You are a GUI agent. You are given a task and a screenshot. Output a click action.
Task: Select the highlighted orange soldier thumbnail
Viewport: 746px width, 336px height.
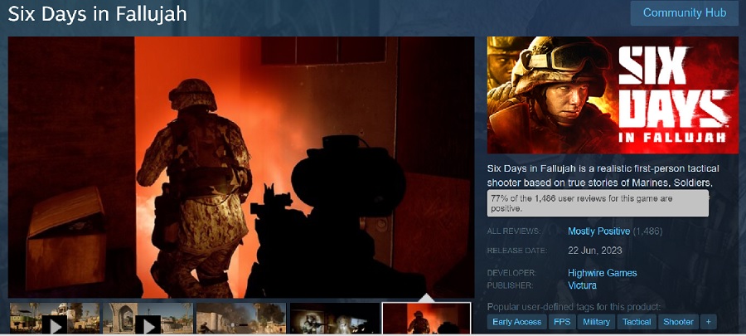pos(426,318)
